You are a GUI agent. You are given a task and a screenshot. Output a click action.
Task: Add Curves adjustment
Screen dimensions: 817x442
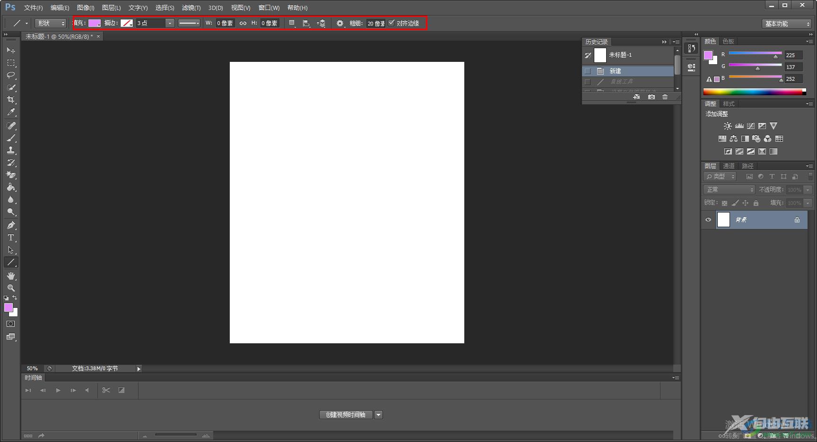751,126
